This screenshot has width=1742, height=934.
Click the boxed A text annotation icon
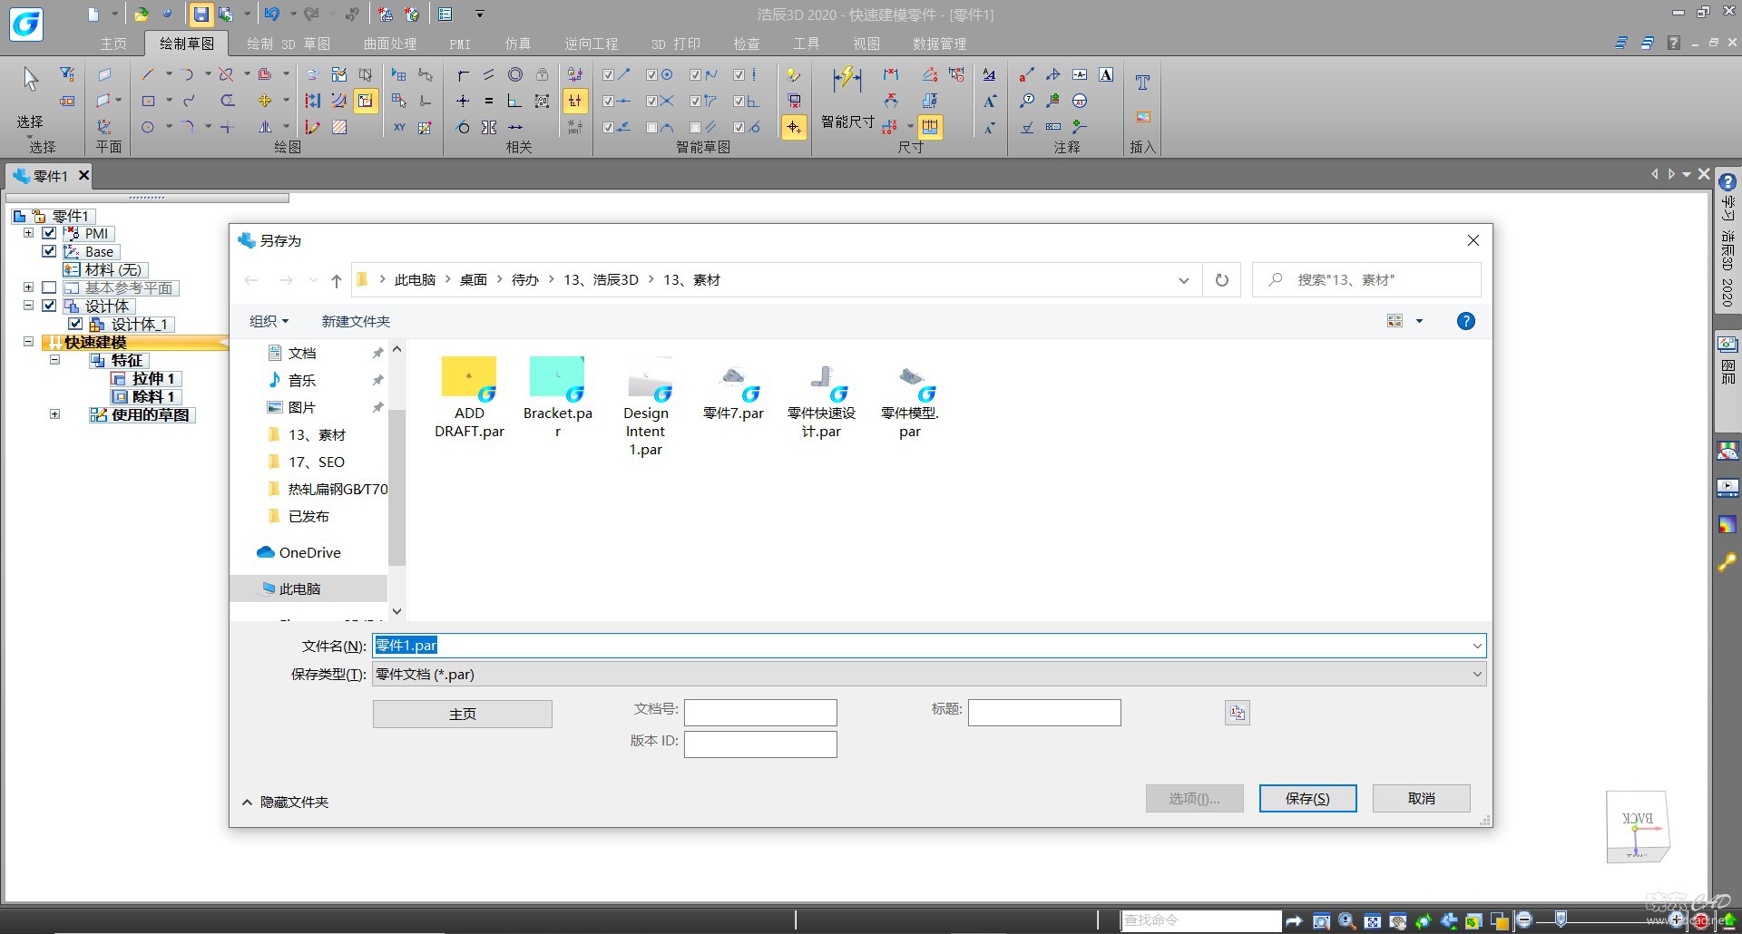pyautogui.click(x=1106, y=74)
